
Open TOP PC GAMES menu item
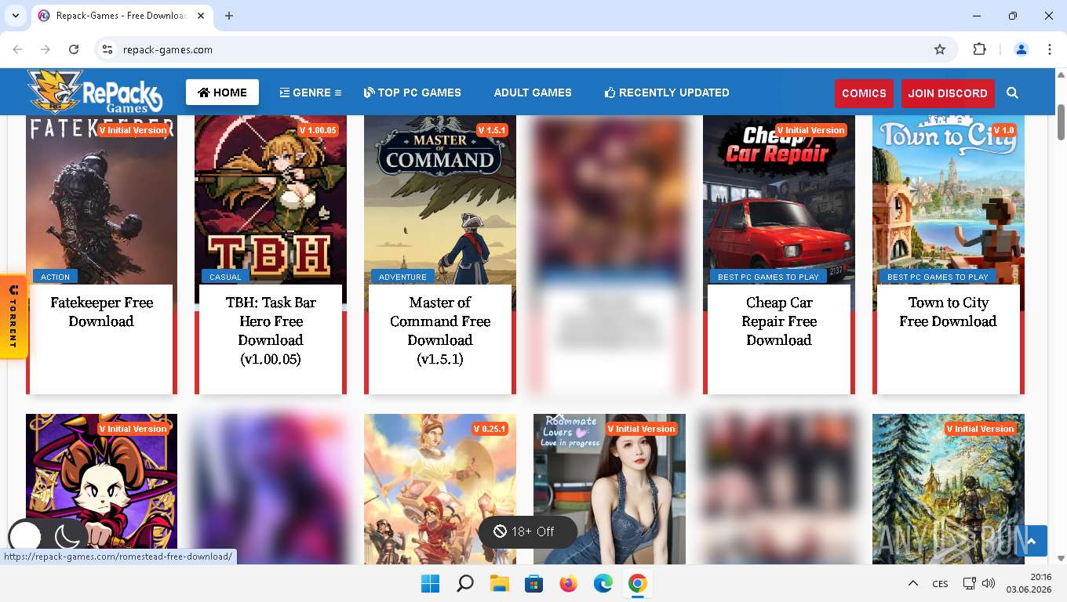[x=413, y=92]
